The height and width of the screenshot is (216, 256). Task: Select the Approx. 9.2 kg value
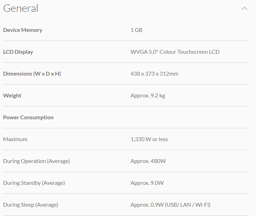coord(148,96)
